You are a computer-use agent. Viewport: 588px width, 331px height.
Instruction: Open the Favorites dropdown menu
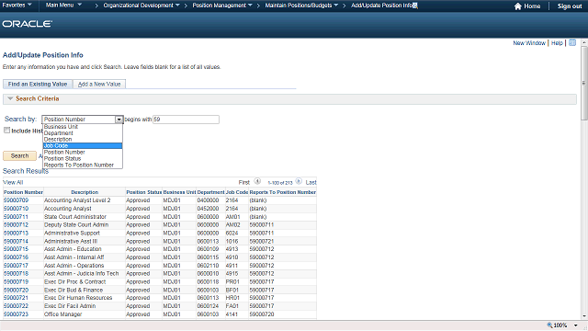coord(17,5)
